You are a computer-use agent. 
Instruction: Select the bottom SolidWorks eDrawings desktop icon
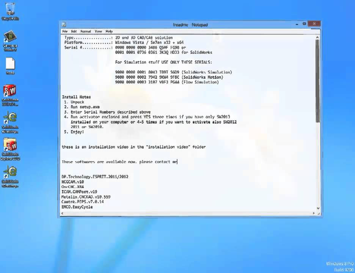[x=10, y=177]
